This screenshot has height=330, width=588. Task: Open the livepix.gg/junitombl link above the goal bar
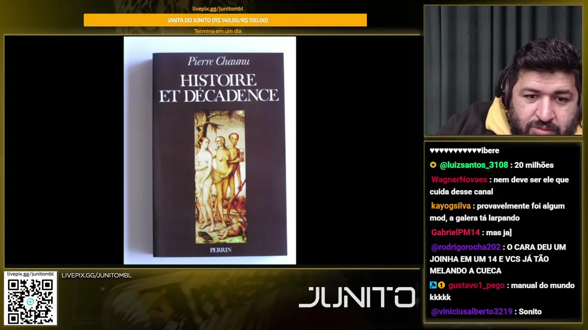(x=218, y=9)
